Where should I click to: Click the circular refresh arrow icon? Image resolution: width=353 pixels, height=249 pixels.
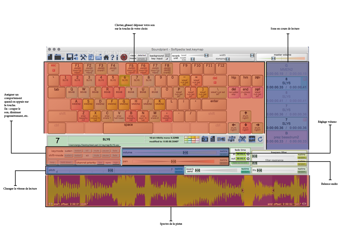pos(260,138)
